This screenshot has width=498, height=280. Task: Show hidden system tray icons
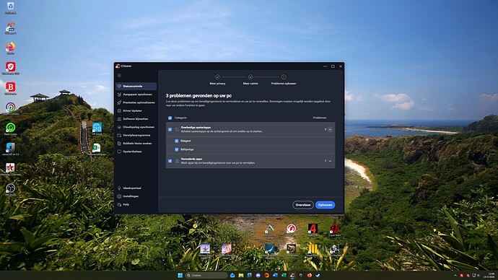[455, 275]
